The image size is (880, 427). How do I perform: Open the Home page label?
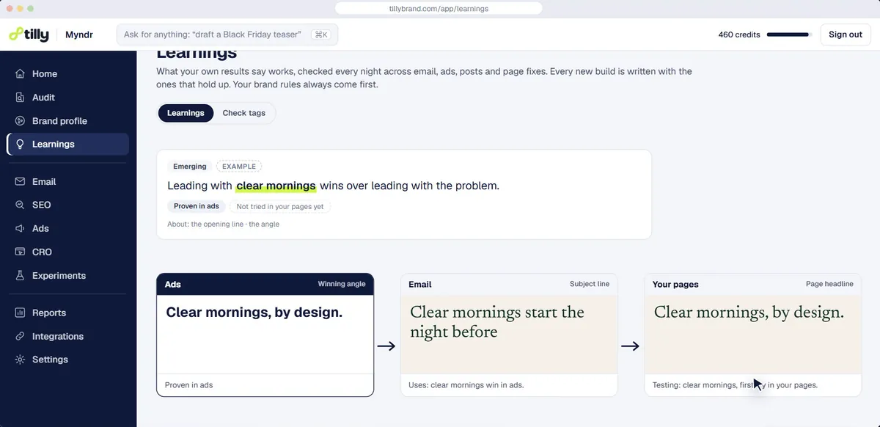coord(45,74)
